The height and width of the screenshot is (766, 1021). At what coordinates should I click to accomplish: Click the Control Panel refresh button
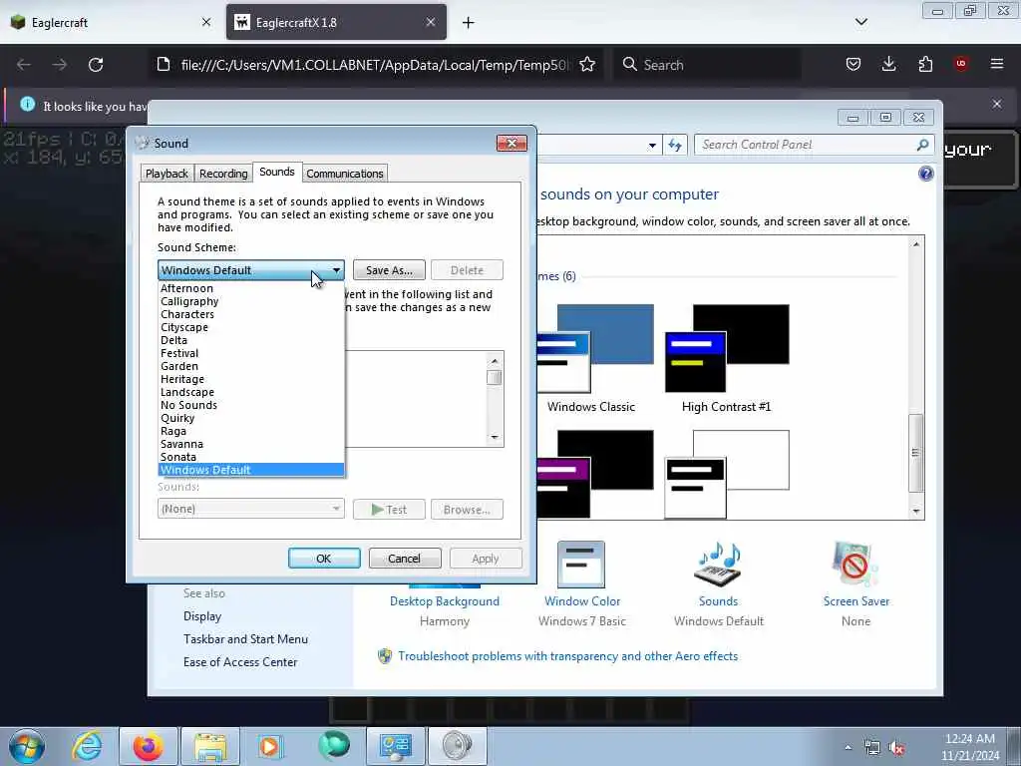click(675, 145)
